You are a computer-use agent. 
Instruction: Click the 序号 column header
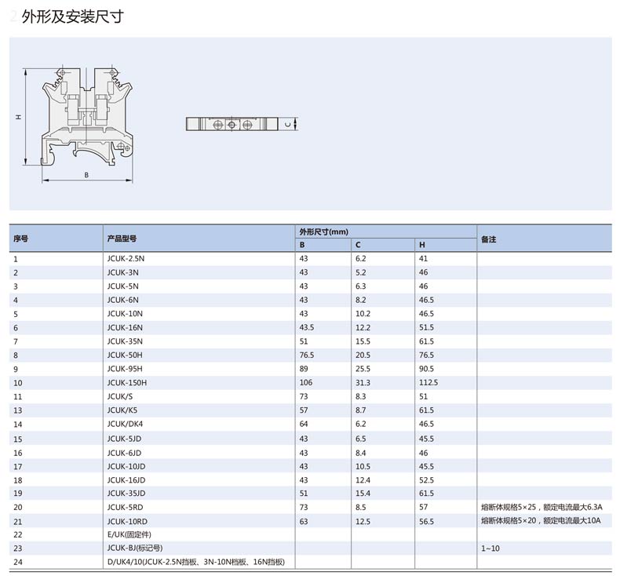point(21,239)
